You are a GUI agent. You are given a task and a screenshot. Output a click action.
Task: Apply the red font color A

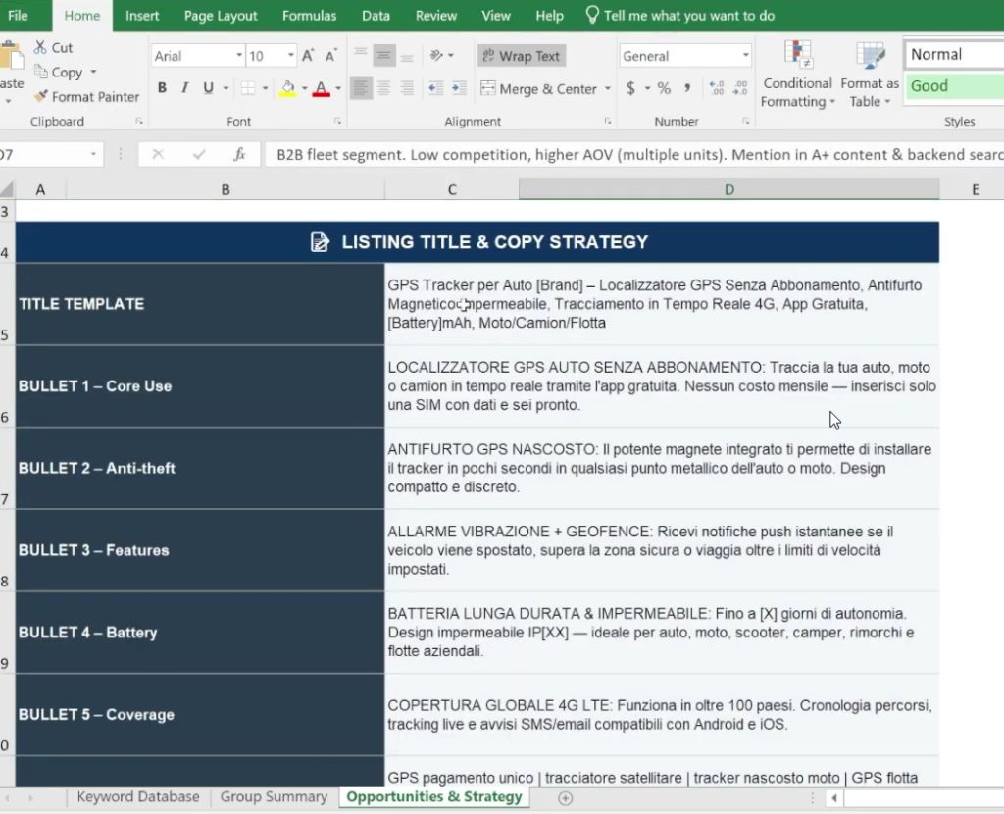(321, 88)
